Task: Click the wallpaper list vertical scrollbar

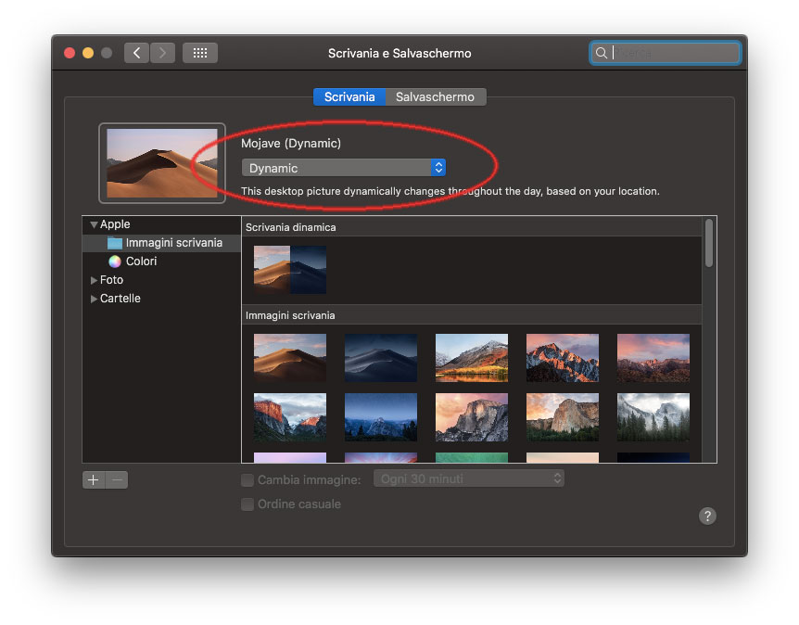Action: [709, 243]
